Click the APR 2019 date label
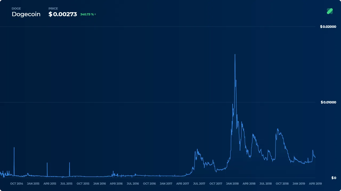This screenshot has height=191, width=341. [x=315, y=184]
